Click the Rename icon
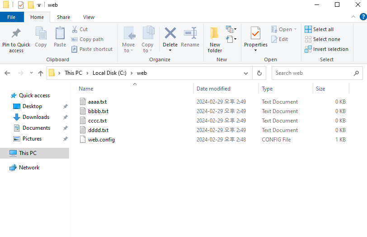367x237 pixels. pyautogui.click(x=190, y=33)
